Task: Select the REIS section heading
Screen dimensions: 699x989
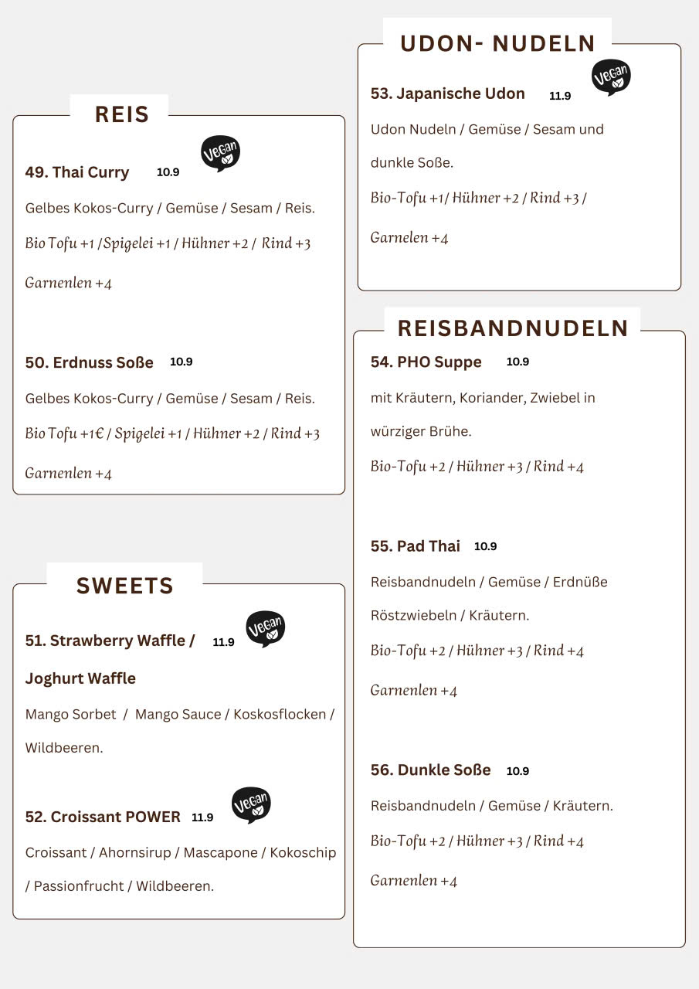Action: 121,114
